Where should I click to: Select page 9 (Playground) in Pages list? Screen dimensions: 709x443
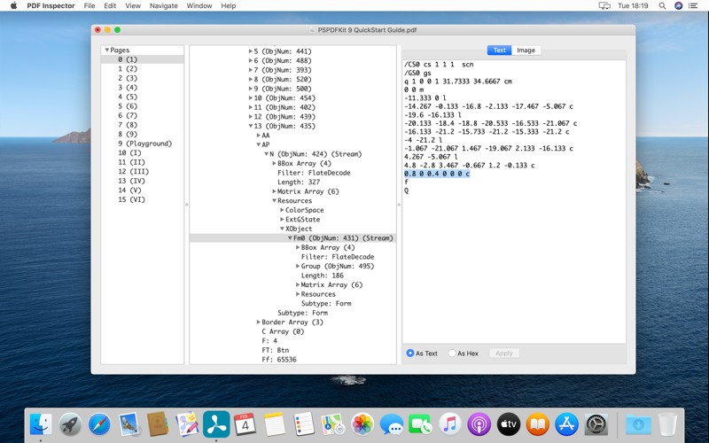pos(145,144)
